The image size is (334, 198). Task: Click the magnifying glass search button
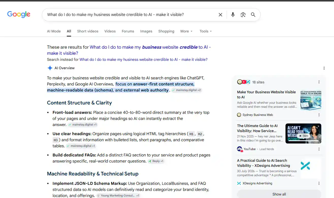253,15
